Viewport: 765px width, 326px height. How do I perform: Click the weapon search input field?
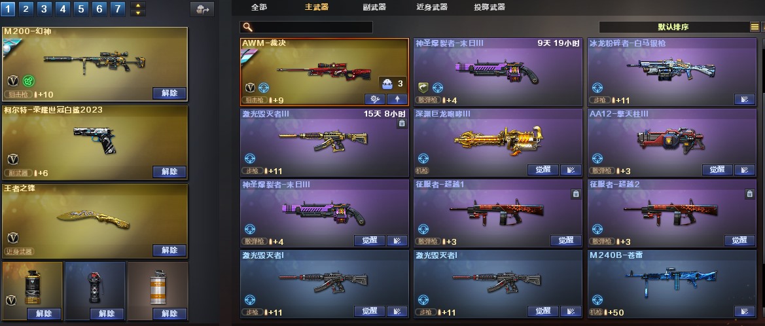[x=306, y=27]
